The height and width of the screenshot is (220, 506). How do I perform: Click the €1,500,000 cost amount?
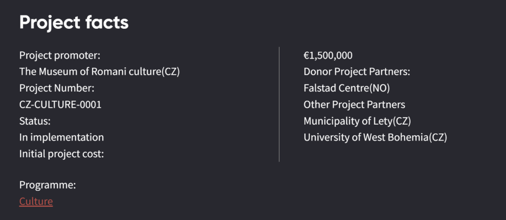[x=328, y=55]
